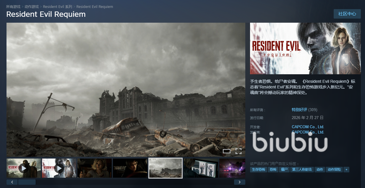
Task: Open the 社区中心 community hub
Action: click(347, 14)
